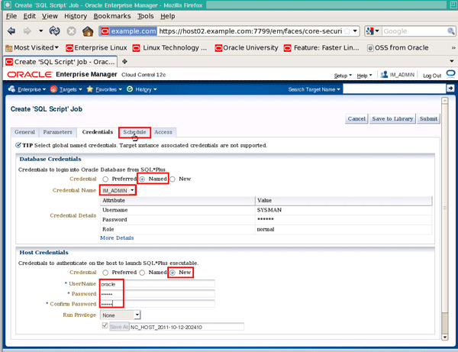Open Oracle University bookmark

[247, 47]
